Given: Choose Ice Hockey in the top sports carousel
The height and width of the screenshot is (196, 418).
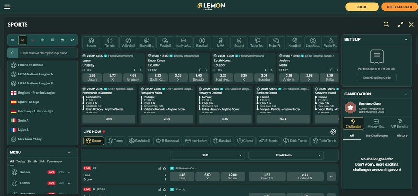Looking at the screenshot, I should [x=184, y=43].
